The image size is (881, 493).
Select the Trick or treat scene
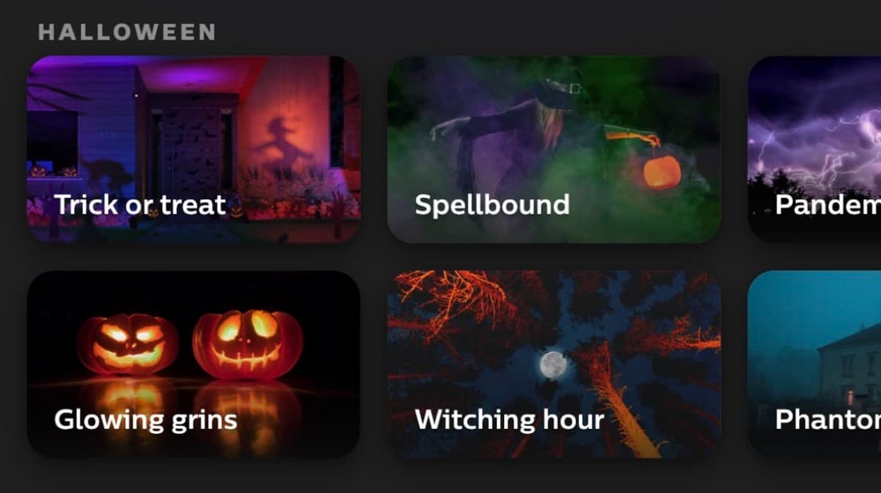point(193,150)
